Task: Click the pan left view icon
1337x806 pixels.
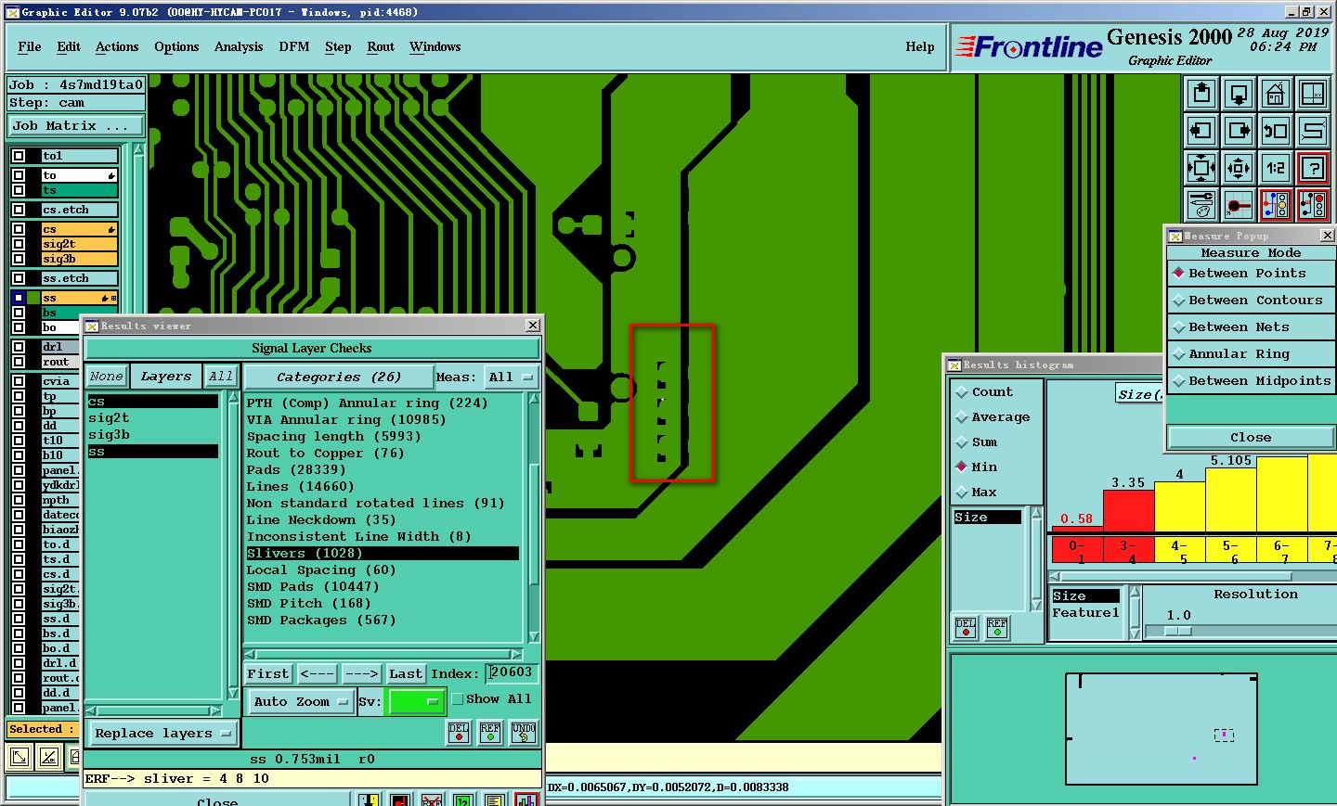Action: click(1201, 131)
